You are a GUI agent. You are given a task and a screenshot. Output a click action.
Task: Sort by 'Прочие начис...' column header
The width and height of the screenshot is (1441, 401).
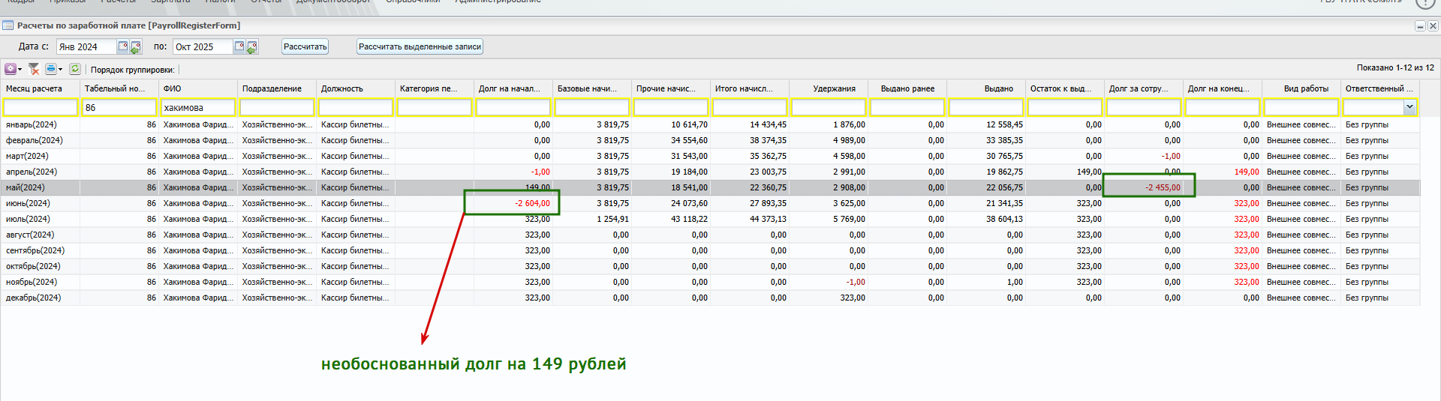(x=671, y=88)
